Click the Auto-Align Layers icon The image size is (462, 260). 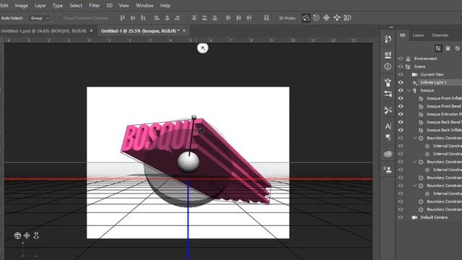(x=266, y=18)
